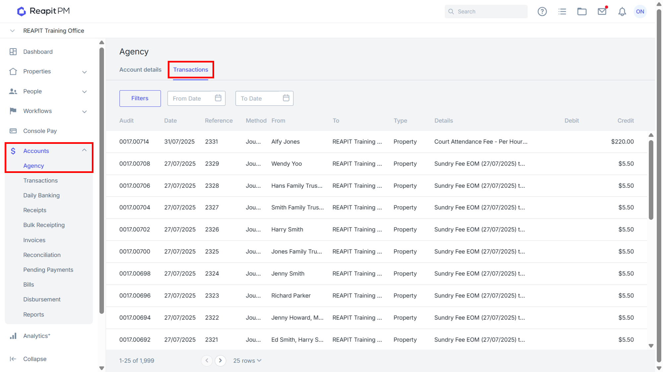Open the From Date calendar icon
The image size is (663, 372).
pos(218,98)
